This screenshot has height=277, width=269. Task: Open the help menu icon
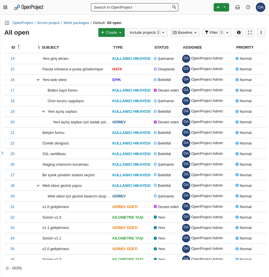pos(248,7)
